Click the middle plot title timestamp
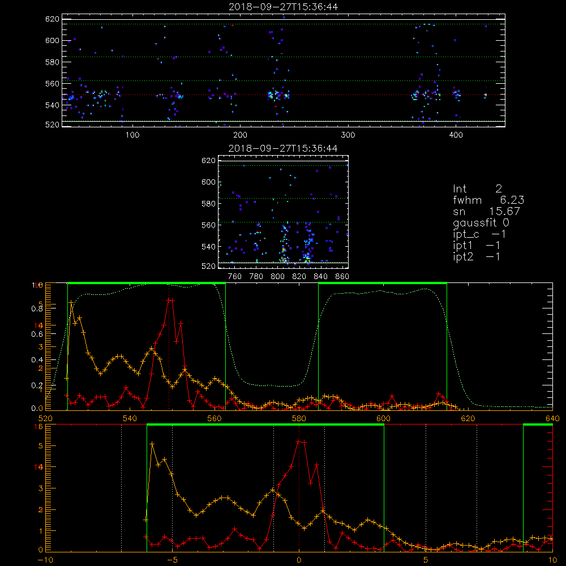Image resolution: width=566 pixels, height=566 pixels. point(284,148)
